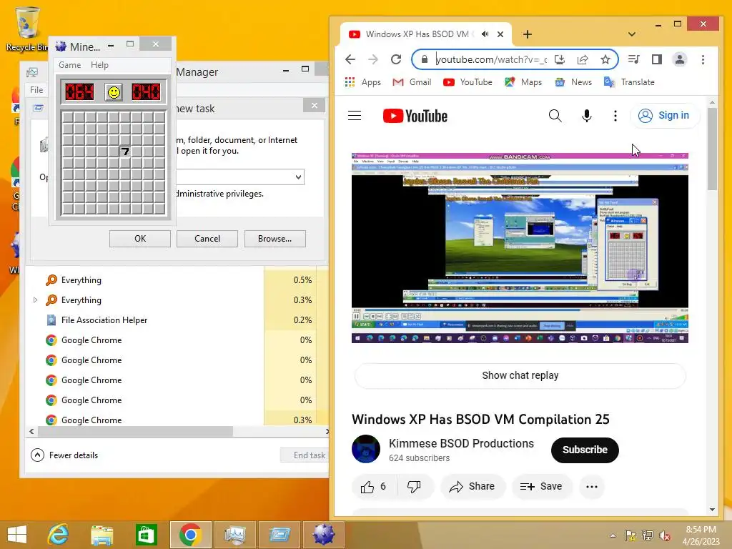
Task: Close the Windows XP Has BSOD tab
Action: tap(500, 34)
